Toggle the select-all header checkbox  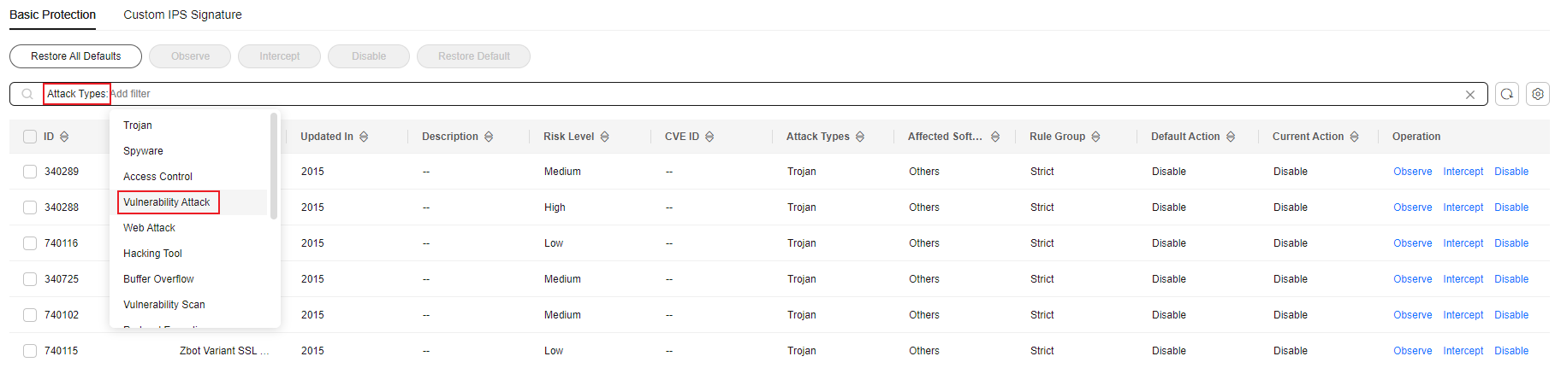(30, 137)
